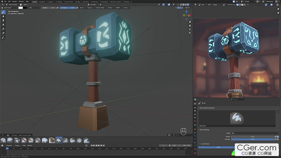The height and width of the screenshot is (158, 281).
Task: Open the Modifiers wrench tab in Properties
Action: tap(195, 132)
